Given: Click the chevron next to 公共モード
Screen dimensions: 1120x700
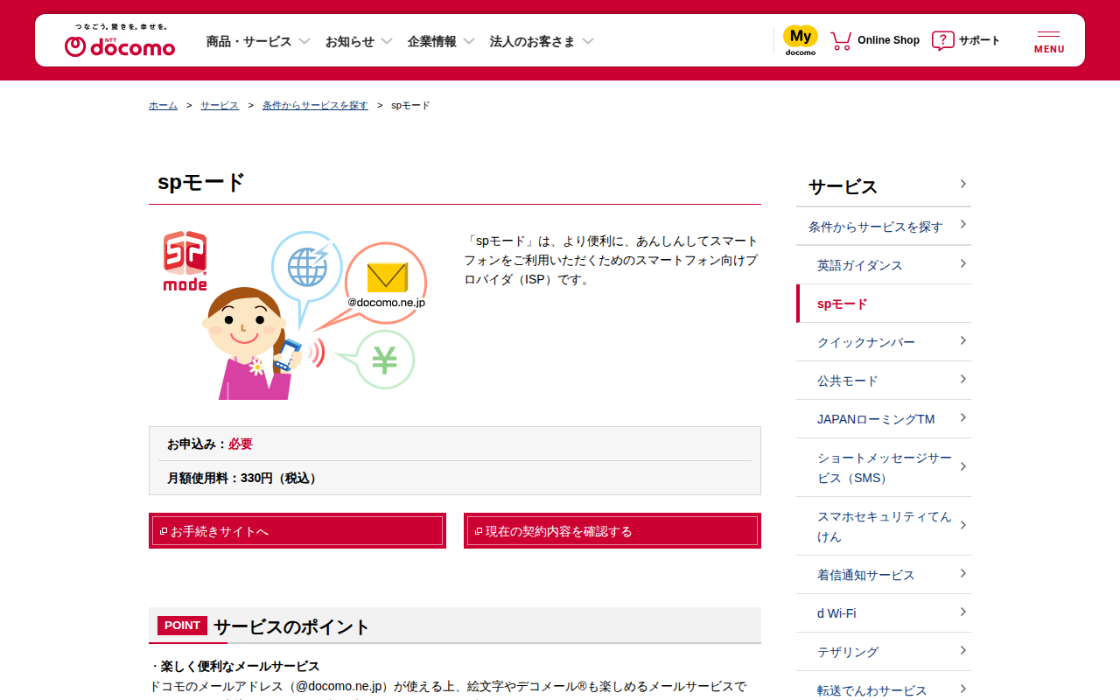Looking at the screenshot, I should (x=962, y=379).
